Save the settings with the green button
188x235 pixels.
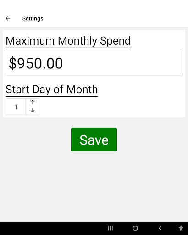click(x=94, y=140)
